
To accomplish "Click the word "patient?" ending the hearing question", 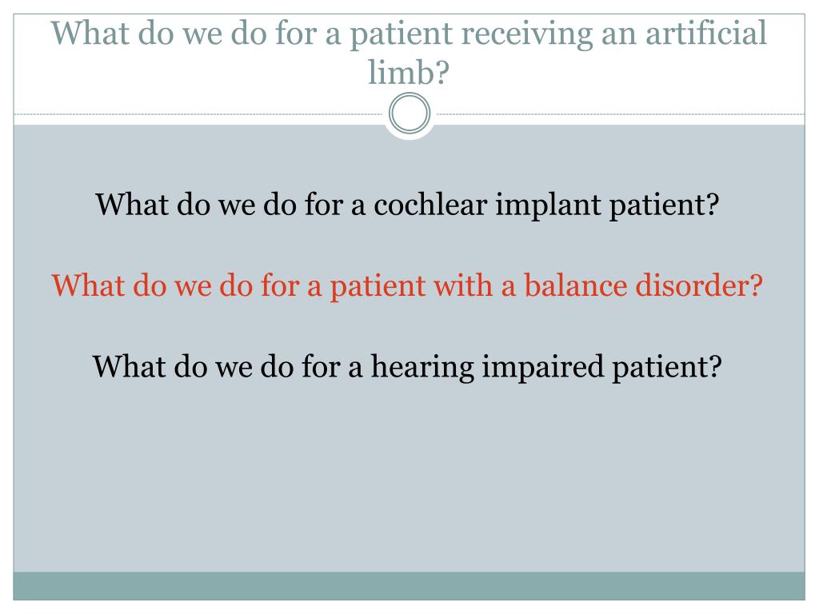I will 667,368.
